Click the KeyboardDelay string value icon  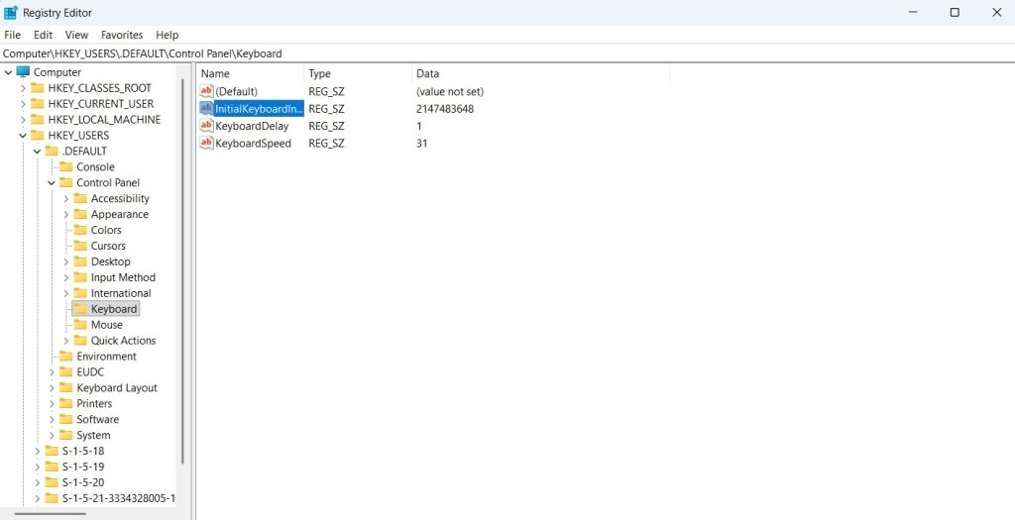click(x=206, y=126)
